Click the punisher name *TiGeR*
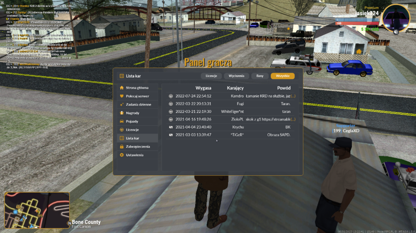 [237, 135]
